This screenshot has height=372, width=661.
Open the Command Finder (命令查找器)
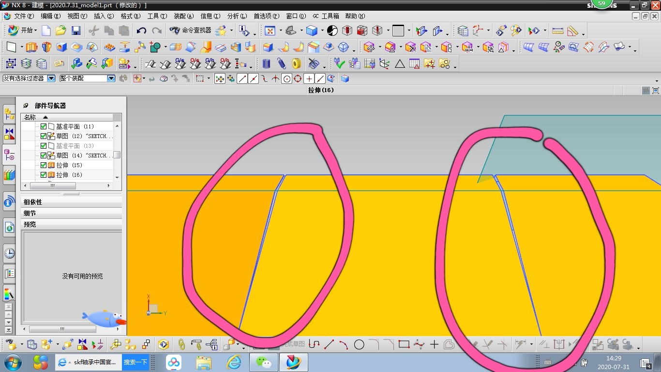pyautogui.click(x=190, y=31)
